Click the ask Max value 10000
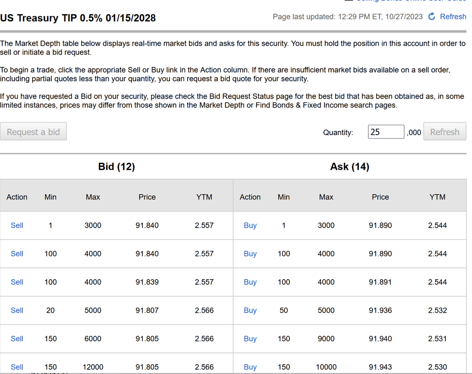This screenshot has width=472, height=374. point(326,367)
